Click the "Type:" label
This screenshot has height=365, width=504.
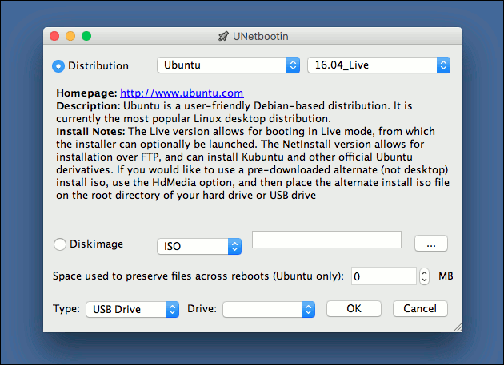[x=66, y=309]
